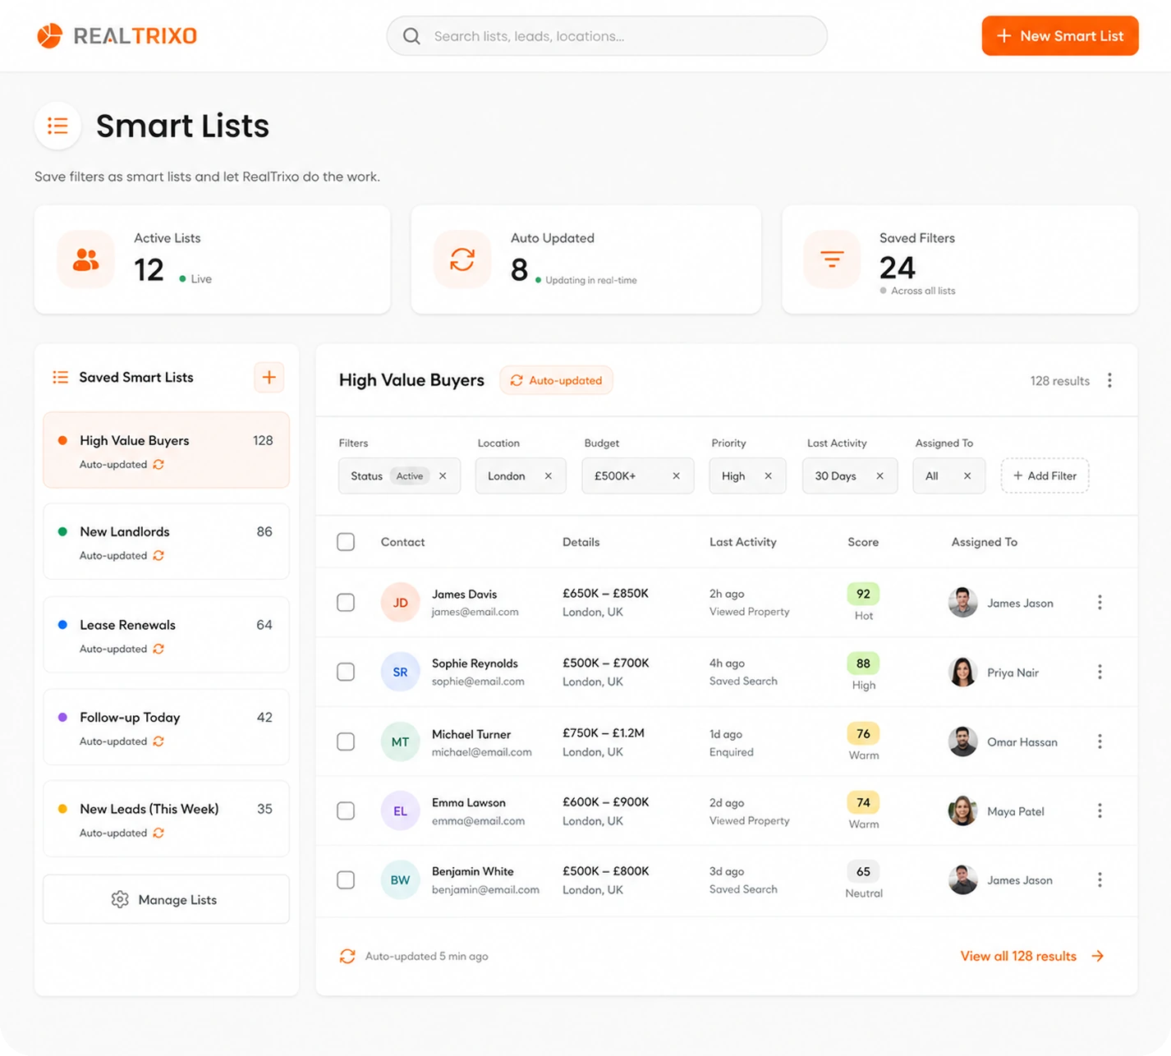Image resolution: width=1171 pixels, height=1056 pixels.
Task: Toggle the select-all contacts checkbox
Action: (346, 542)
